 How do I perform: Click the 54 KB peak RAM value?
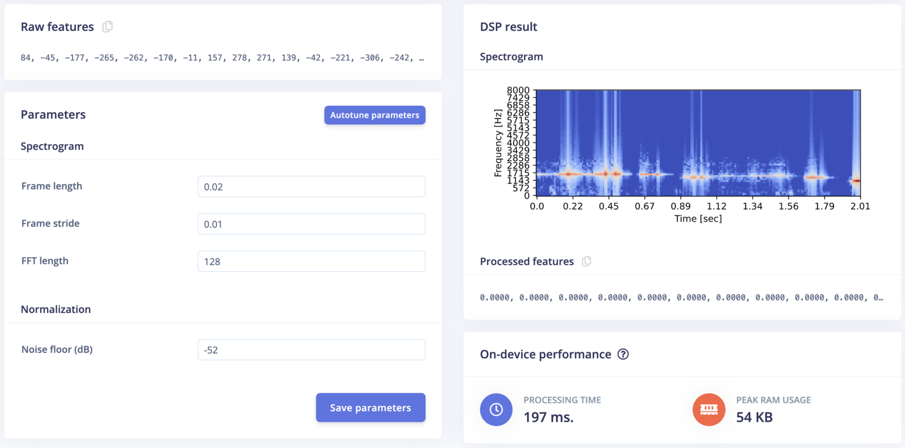point(754,417)
